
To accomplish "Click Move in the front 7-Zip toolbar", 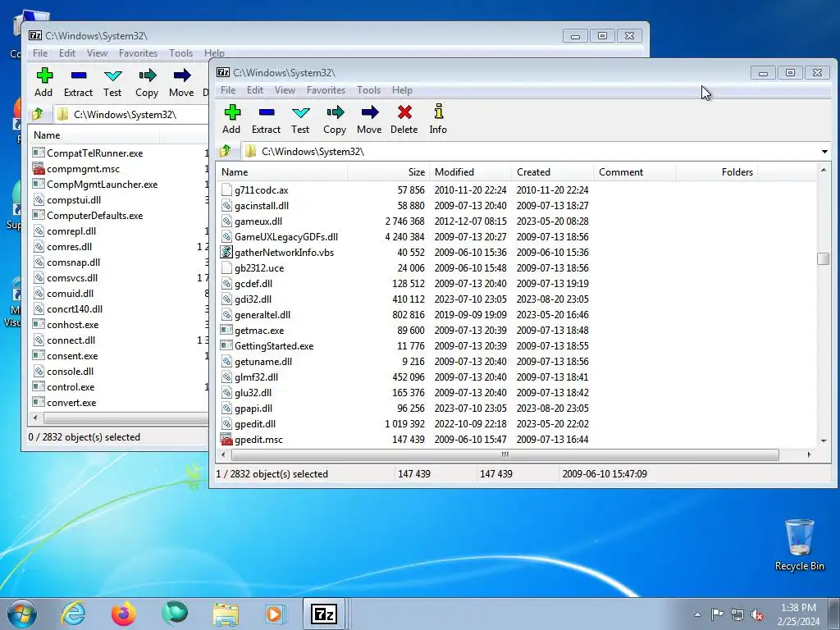I will pos(369,119).
